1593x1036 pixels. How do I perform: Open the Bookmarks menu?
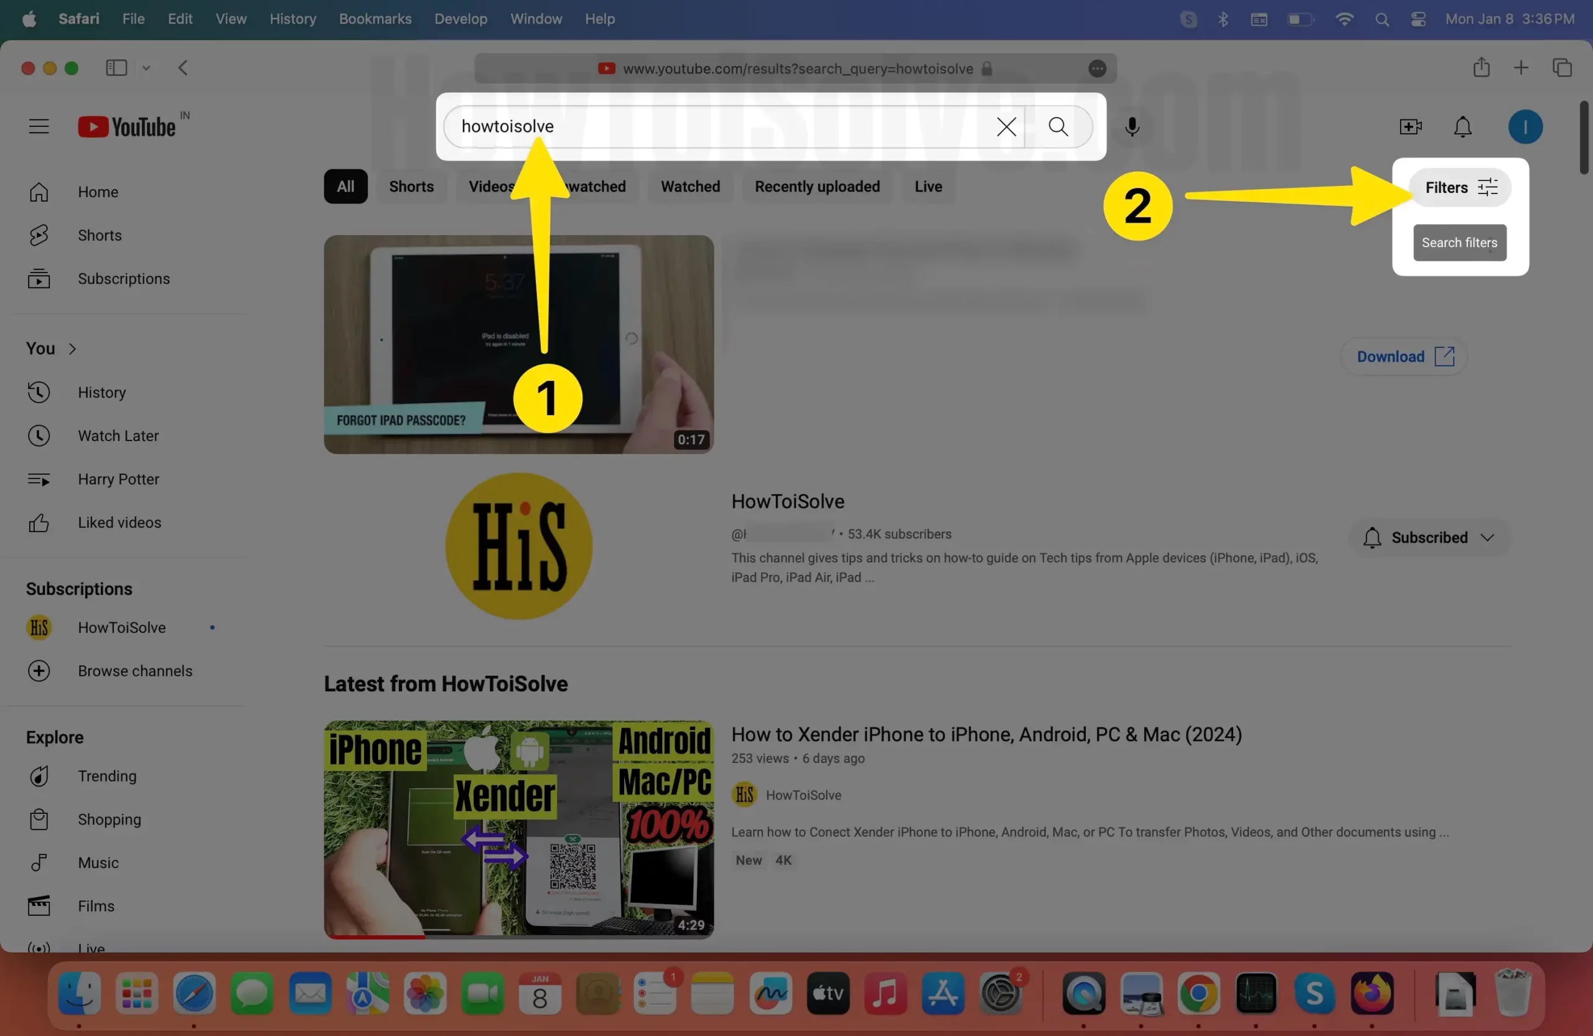(x=375, y=19)
